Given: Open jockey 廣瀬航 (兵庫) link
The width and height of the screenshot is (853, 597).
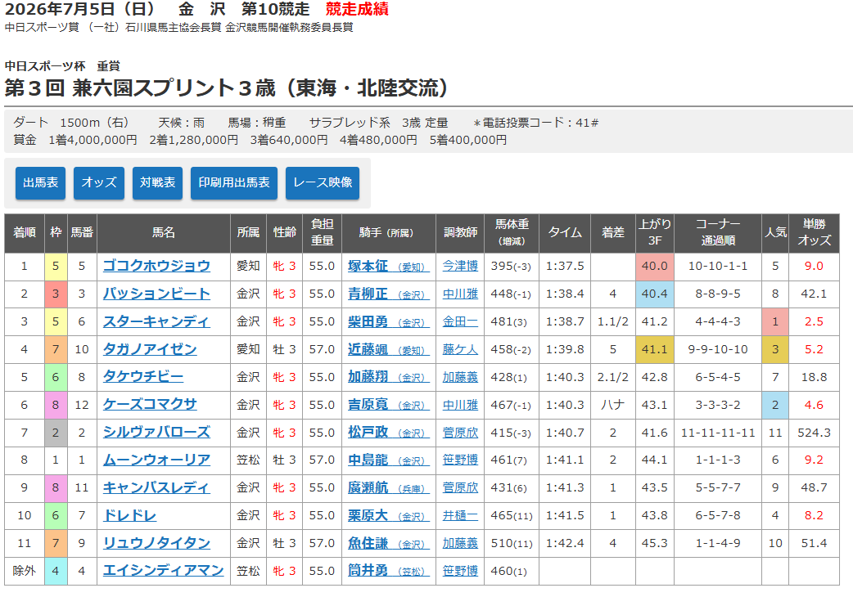Looking at the screenshot, I should (x=388, y=487).
